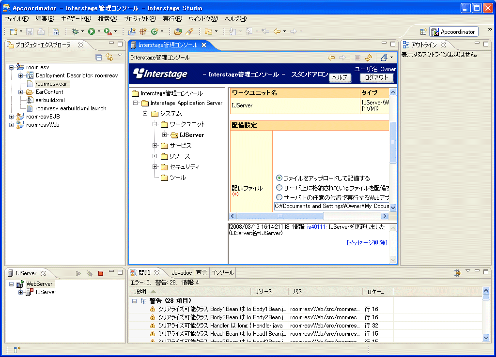Open the Run toolbar dropdown arrow
This screenshot has height=357, width=496.
coord(99,31)
